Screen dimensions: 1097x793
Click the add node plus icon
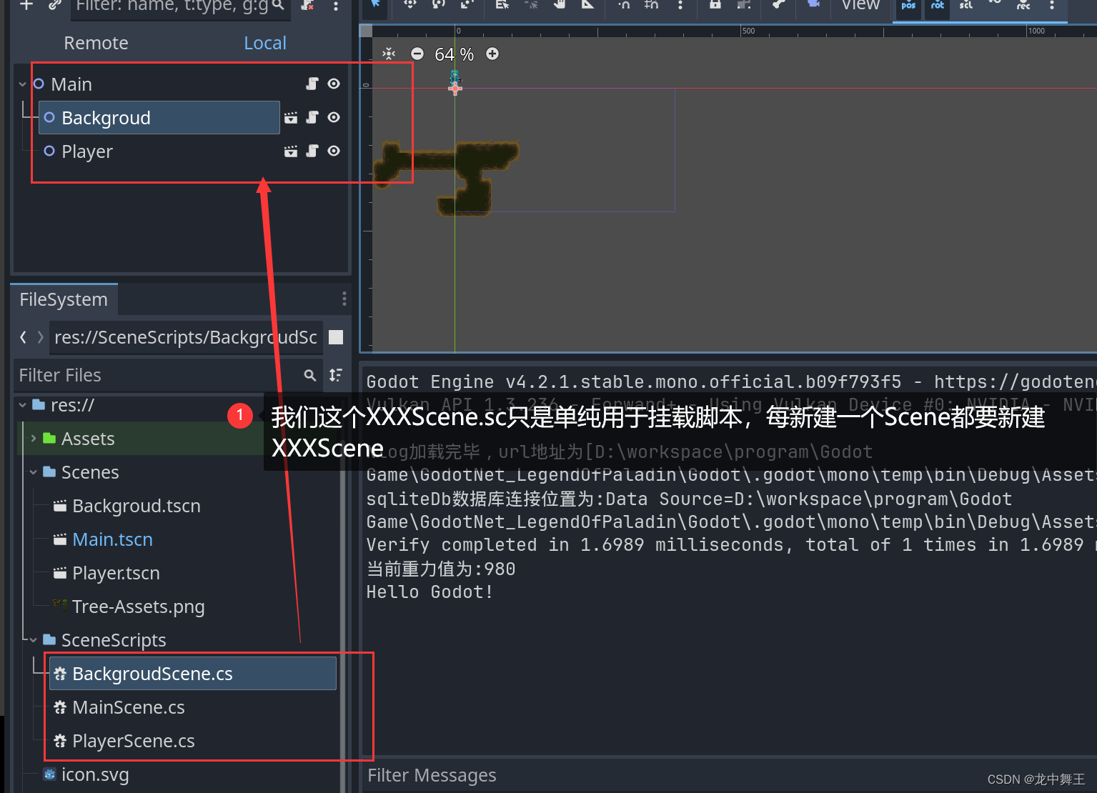click(x=26, y=5)
